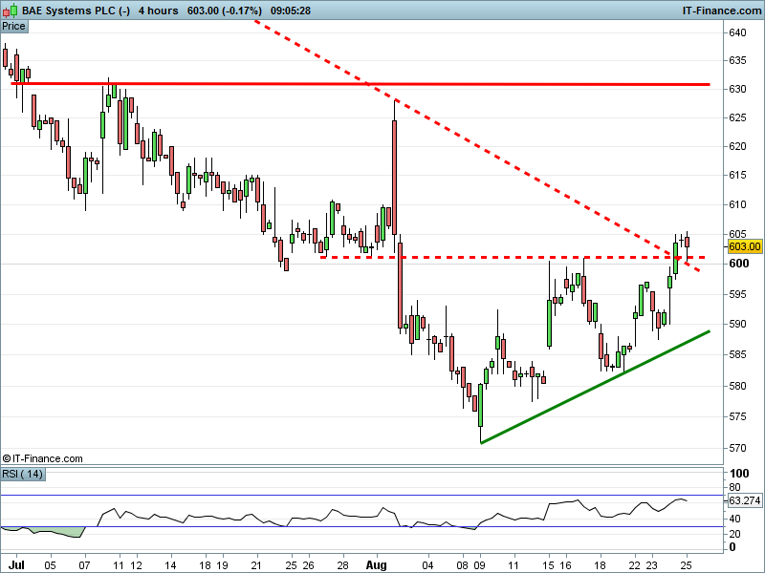The height and width of the screenshot is (573, 765).
Task: Click the RSI 20 scale label
Action: (x=734, y=534)
